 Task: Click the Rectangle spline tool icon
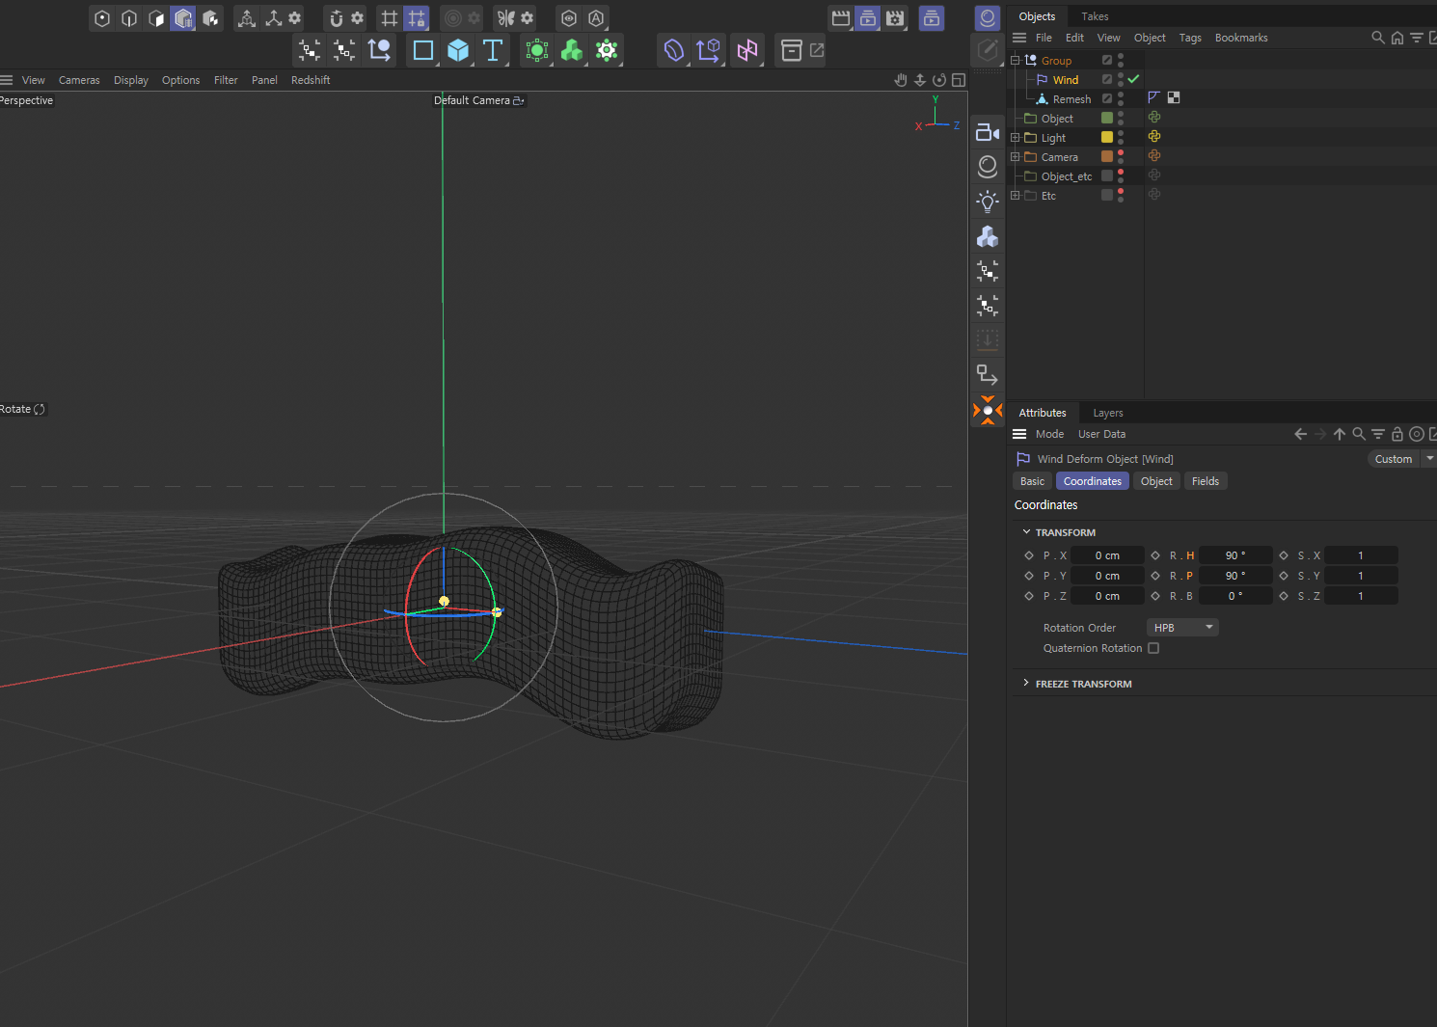pyautogui.click(x=422, y=50)
